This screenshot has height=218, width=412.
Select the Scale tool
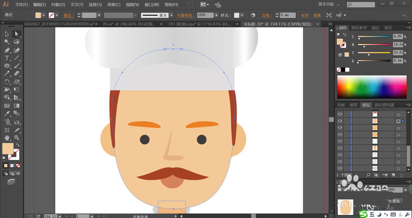(x=16, y=82)
